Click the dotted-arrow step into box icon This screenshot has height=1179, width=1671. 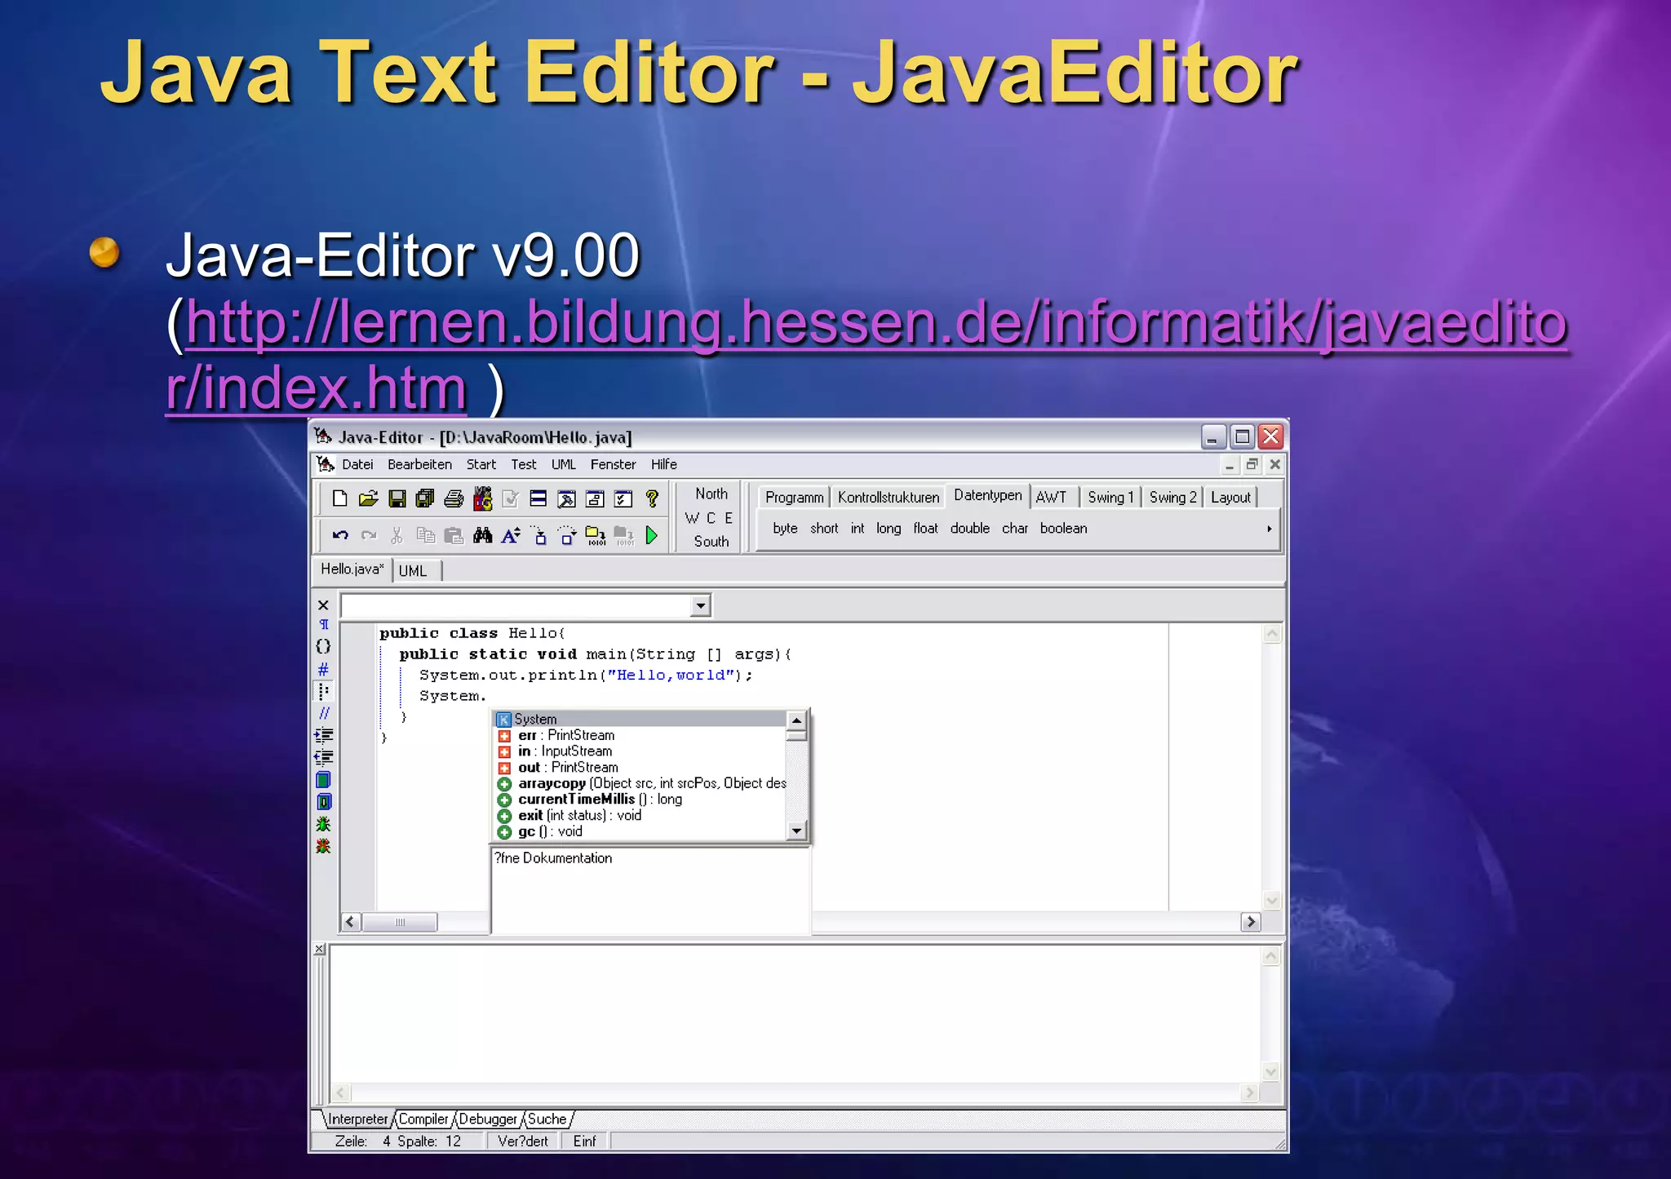539,535
